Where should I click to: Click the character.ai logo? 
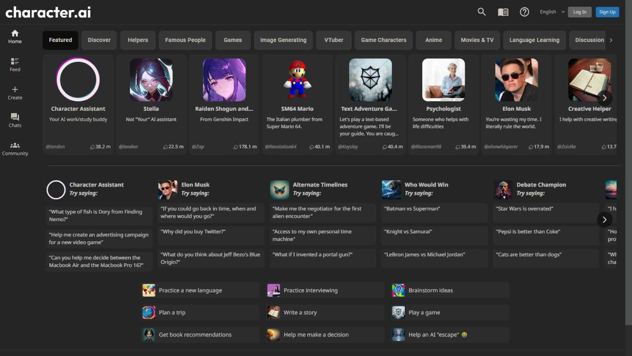[x=48, y=12]
